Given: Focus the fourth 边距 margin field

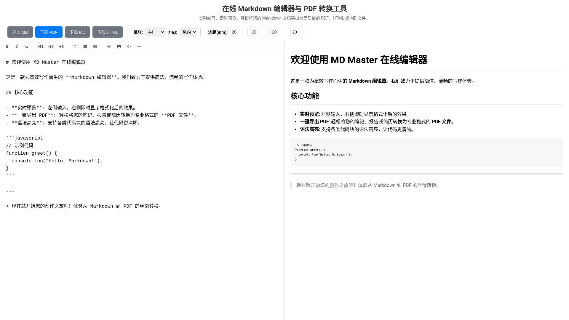Looking at the screenshot, I should [x=299, y=32].
